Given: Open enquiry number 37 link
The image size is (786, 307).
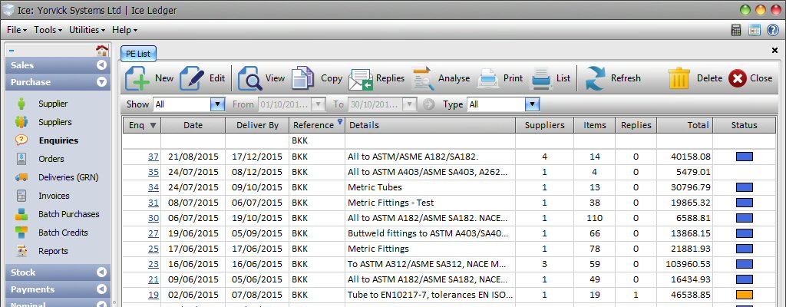Looking at the screenshot, I should tap(154, 157).
